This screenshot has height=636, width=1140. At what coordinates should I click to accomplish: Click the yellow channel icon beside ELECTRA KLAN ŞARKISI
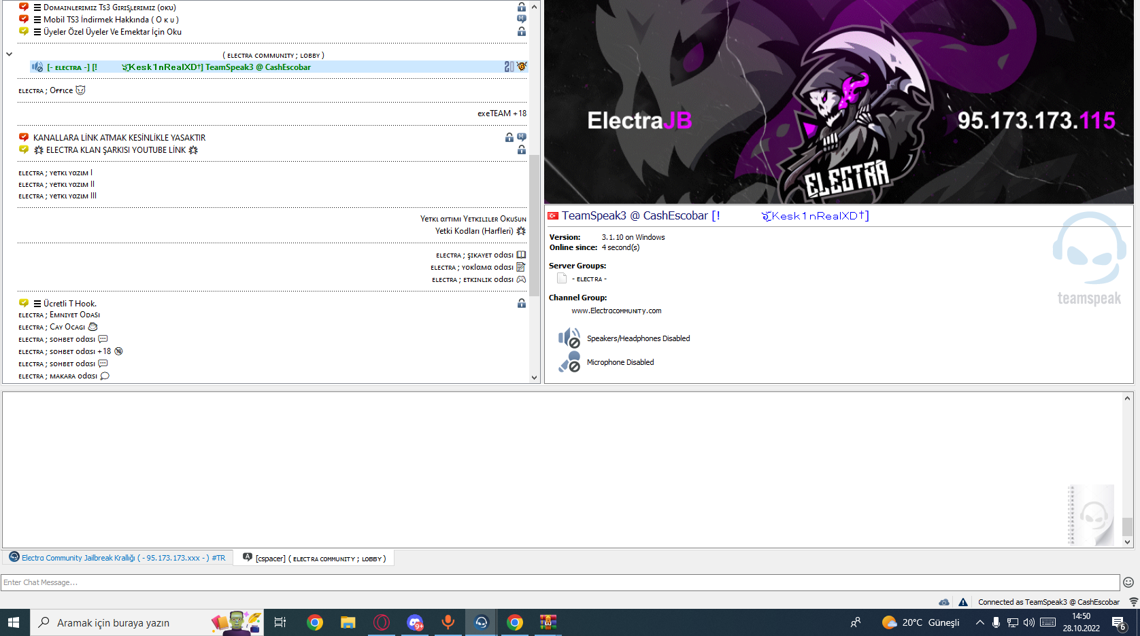click(x=24, y=149)
